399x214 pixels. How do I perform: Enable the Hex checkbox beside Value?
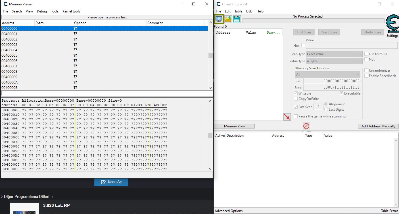(x=303, y=45)
